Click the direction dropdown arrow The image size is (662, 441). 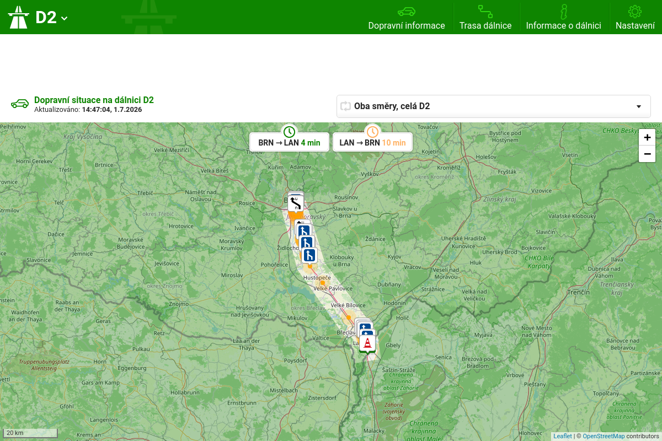click(x=639, y=106)
